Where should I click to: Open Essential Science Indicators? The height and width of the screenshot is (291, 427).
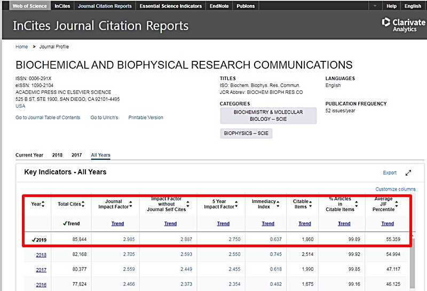point(171,6)
